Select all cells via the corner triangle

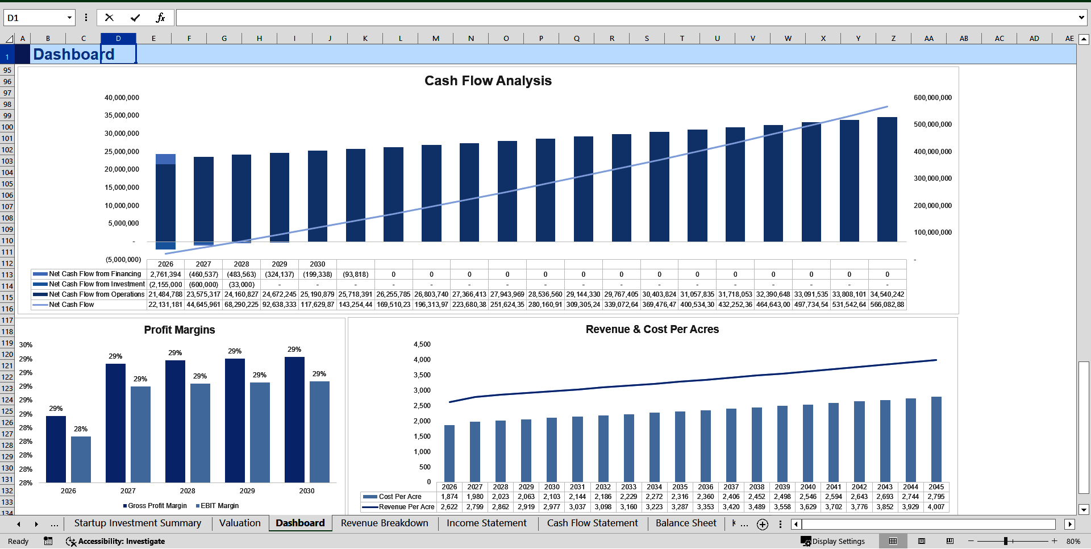click(x=9, y=38)
